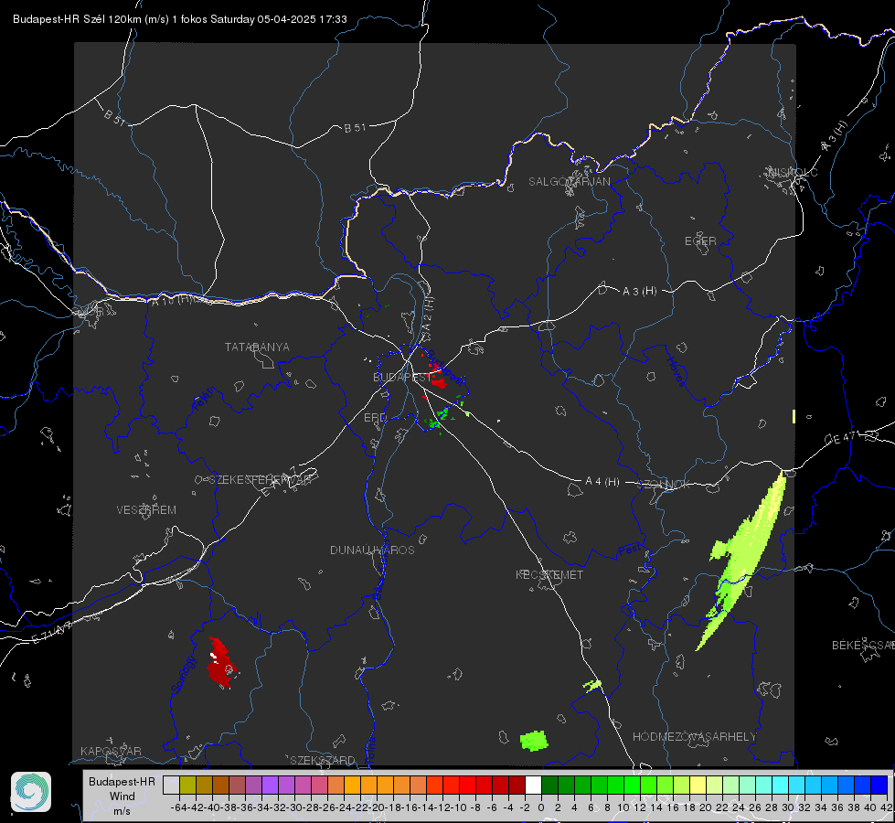Click the swirl logo beside the legend
Viewport: 895px width, 823px height.
click(31, 792)
